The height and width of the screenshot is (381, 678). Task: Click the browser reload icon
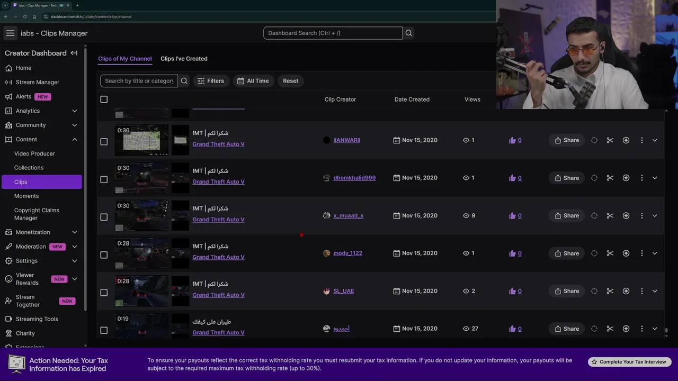point(25,16)
